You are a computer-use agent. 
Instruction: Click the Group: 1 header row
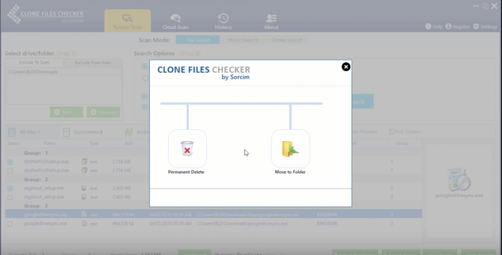pos(213,153)
